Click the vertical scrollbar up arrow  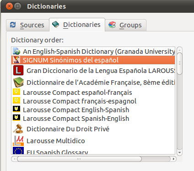(179, 50)
